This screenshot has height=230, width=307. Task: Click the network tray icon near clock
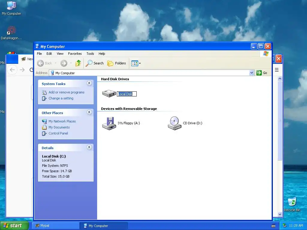coord(285,226)
